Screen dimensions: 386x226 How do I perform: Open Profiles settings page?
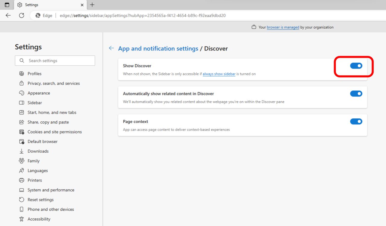click(34, 74)
